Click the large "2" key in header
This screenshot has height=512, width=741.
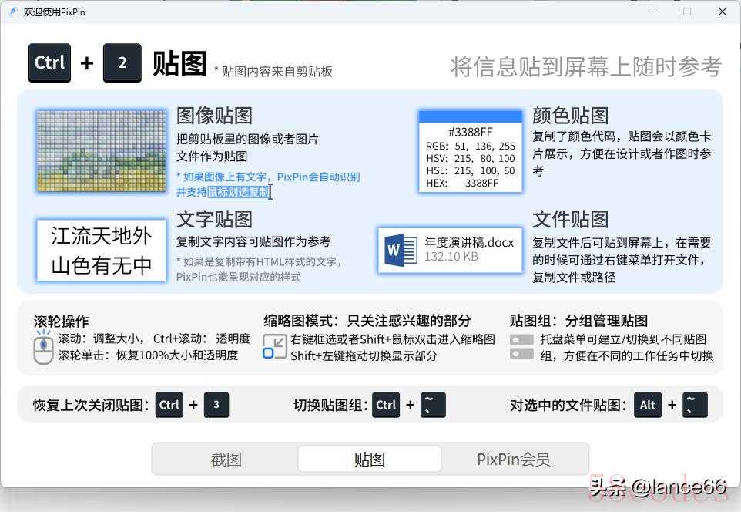pyautogui.click(x=122, y=63)
